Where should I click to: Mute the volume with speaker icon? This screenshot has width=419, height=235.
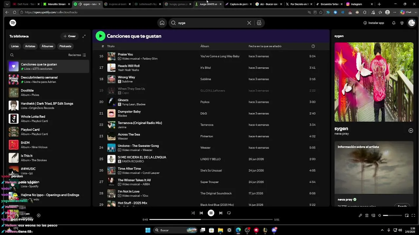coord(380,215)
